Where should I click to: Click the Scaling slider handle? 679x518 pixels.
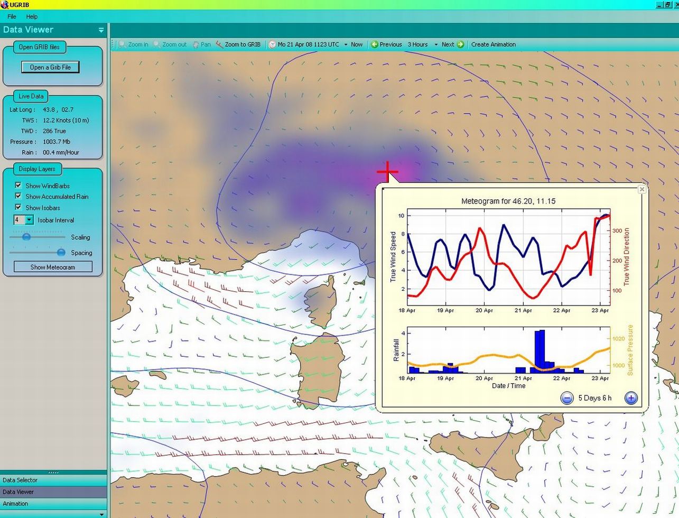[26, 237]
